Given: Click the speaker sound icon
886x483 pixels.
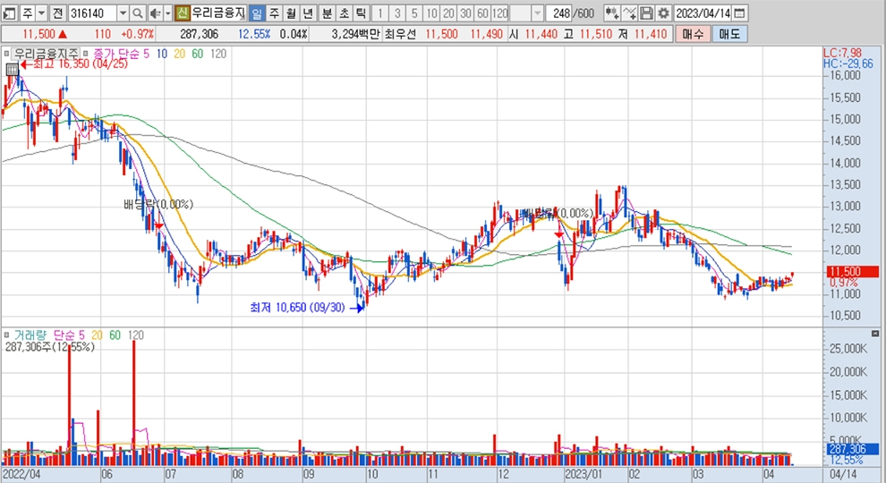Looking at the screenshot, I should tap(153, 13).
